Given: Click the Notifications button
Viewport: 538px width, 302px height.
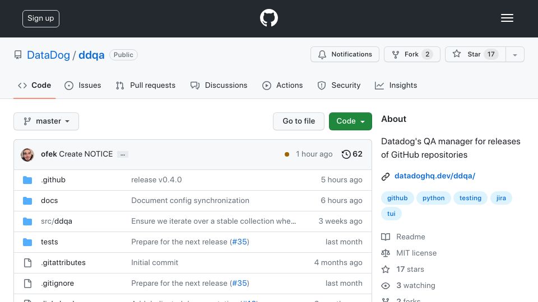Looking at the screenshot, I should 345,54.
